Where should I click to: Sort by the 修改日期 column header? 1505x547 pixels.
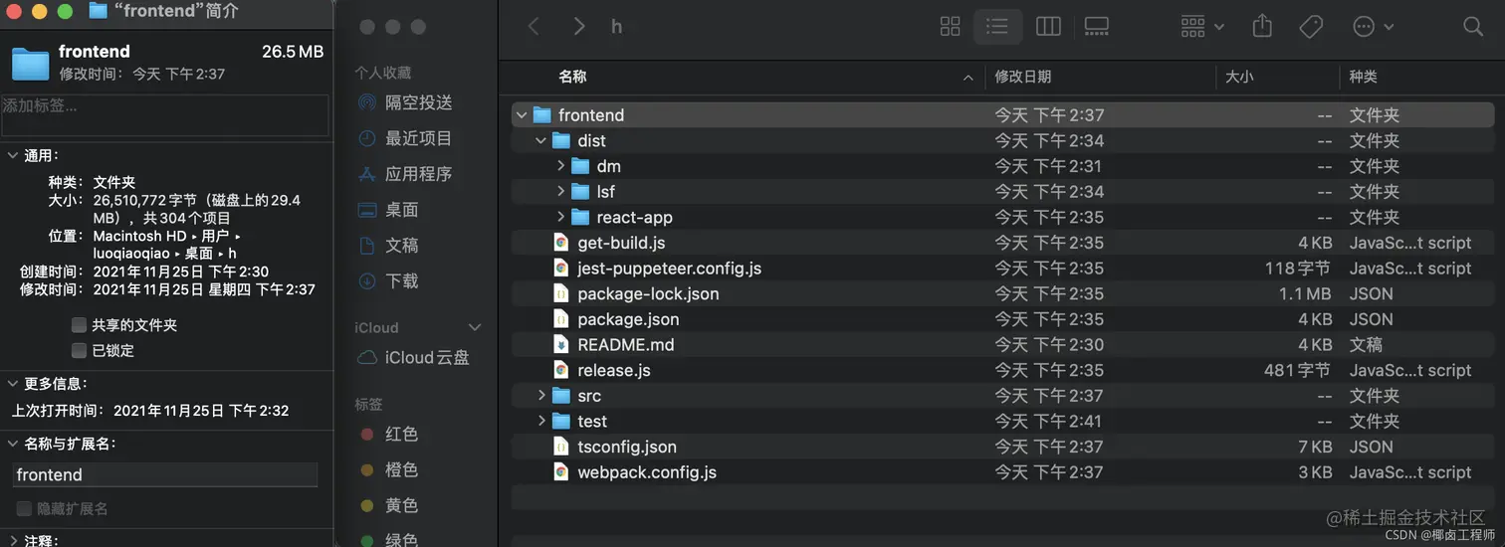1022,77
